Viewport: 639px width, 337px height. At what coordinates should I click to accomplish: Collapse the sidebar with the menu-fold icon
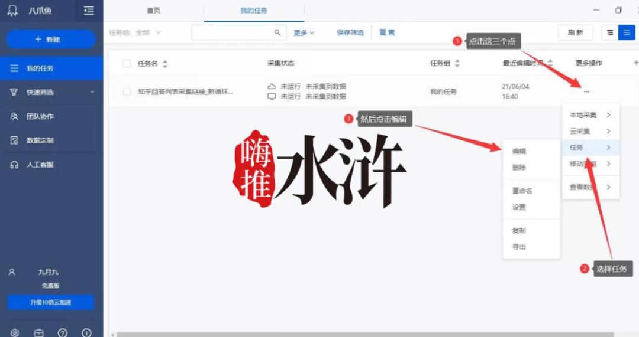[x=89, y=11]
